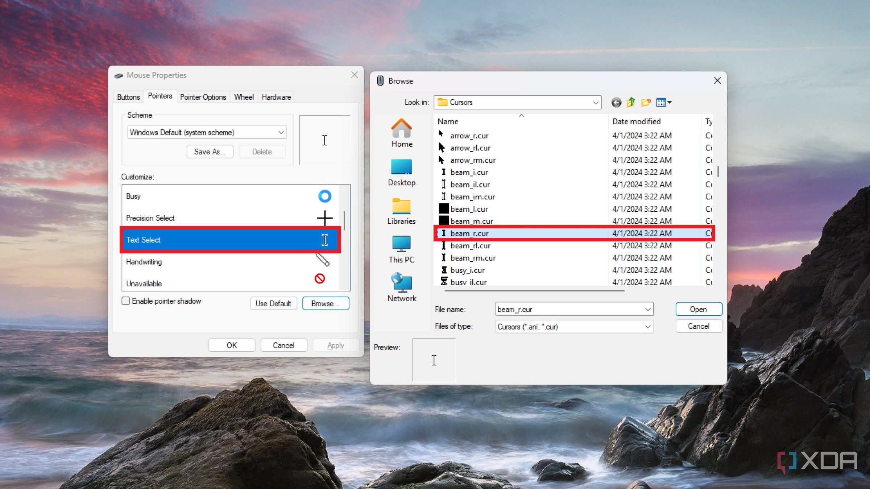Open the Pointer Options tab

coord(203,97)
